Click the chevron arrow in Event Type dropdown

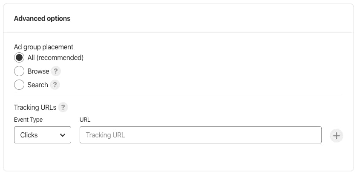tap(63, 135)
